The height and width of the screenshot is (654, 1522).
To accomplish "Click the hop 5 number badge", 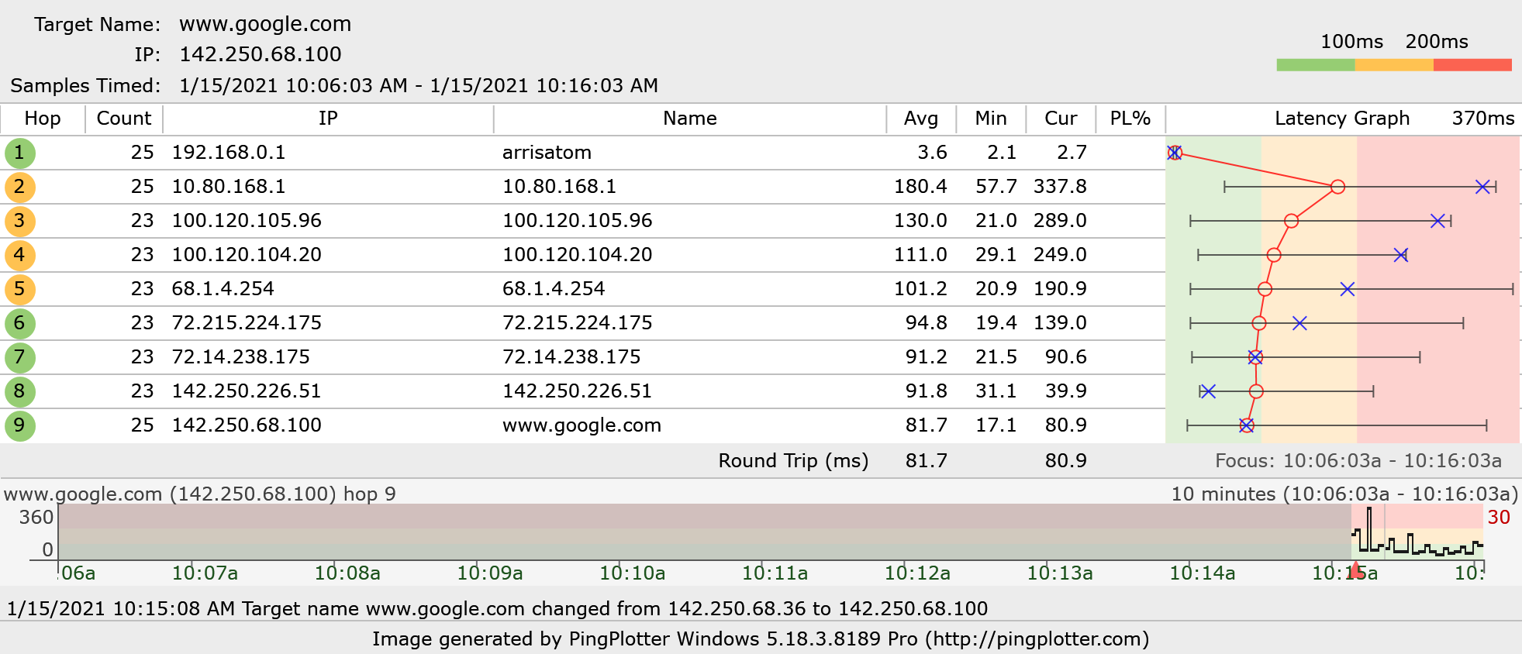I will pos(19,289).
